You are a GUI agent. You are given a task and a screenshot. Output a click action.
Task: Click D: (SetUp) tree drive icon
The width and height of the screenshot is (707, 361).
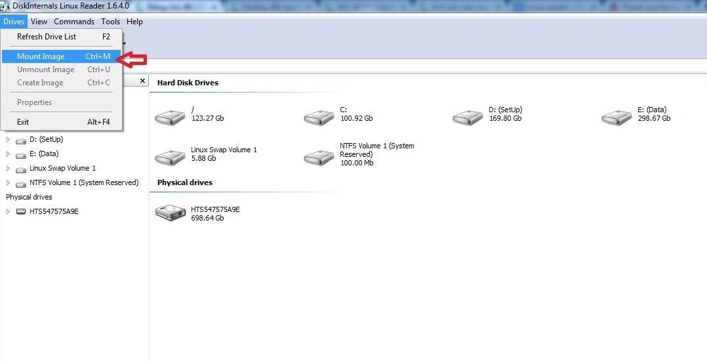tap(21, 140)
